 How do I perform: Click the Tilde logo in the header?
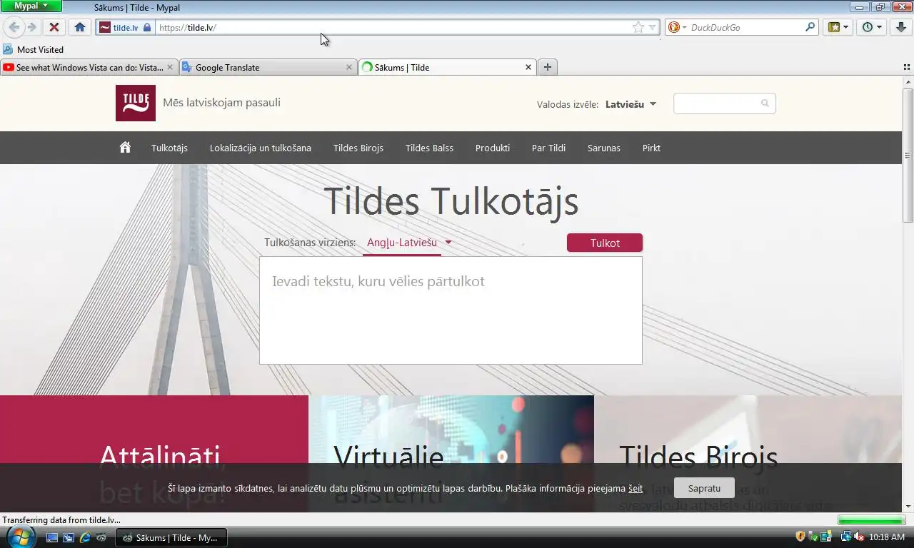[x=136, y=103]
